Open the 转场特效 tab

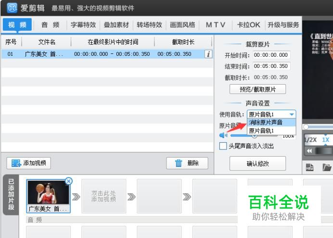click(x=149, y=25)
